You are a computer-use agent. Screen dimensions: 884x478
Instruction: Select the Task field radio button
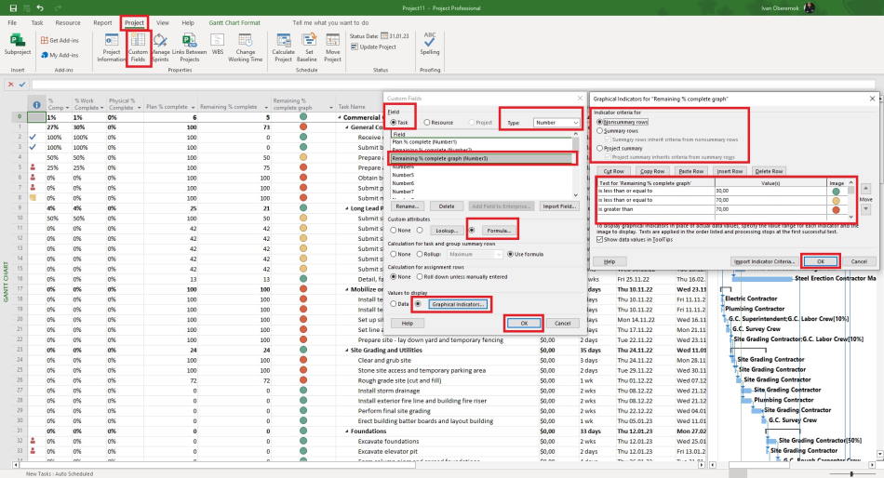click(394, 123)
